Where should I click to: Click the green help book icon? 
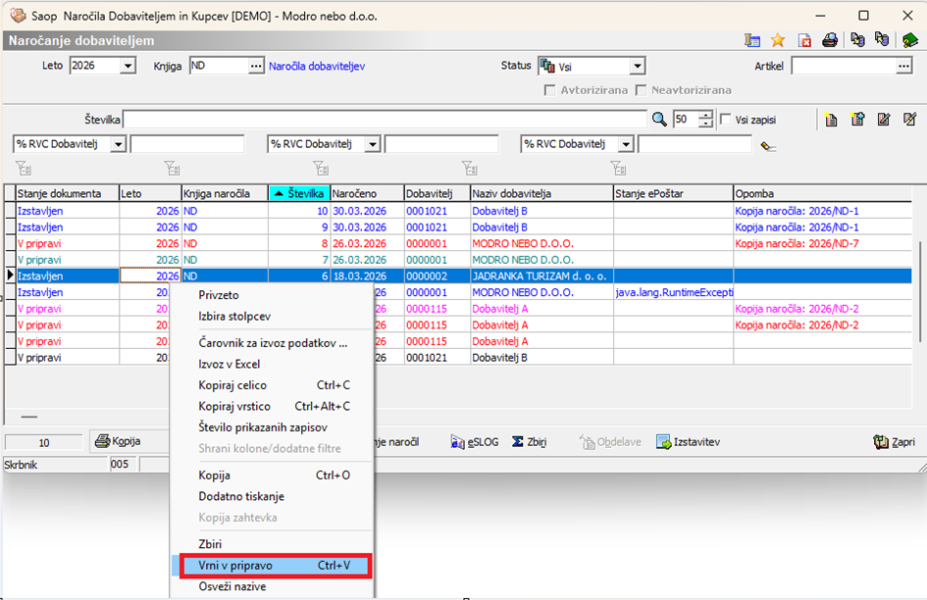pos(909,40)
